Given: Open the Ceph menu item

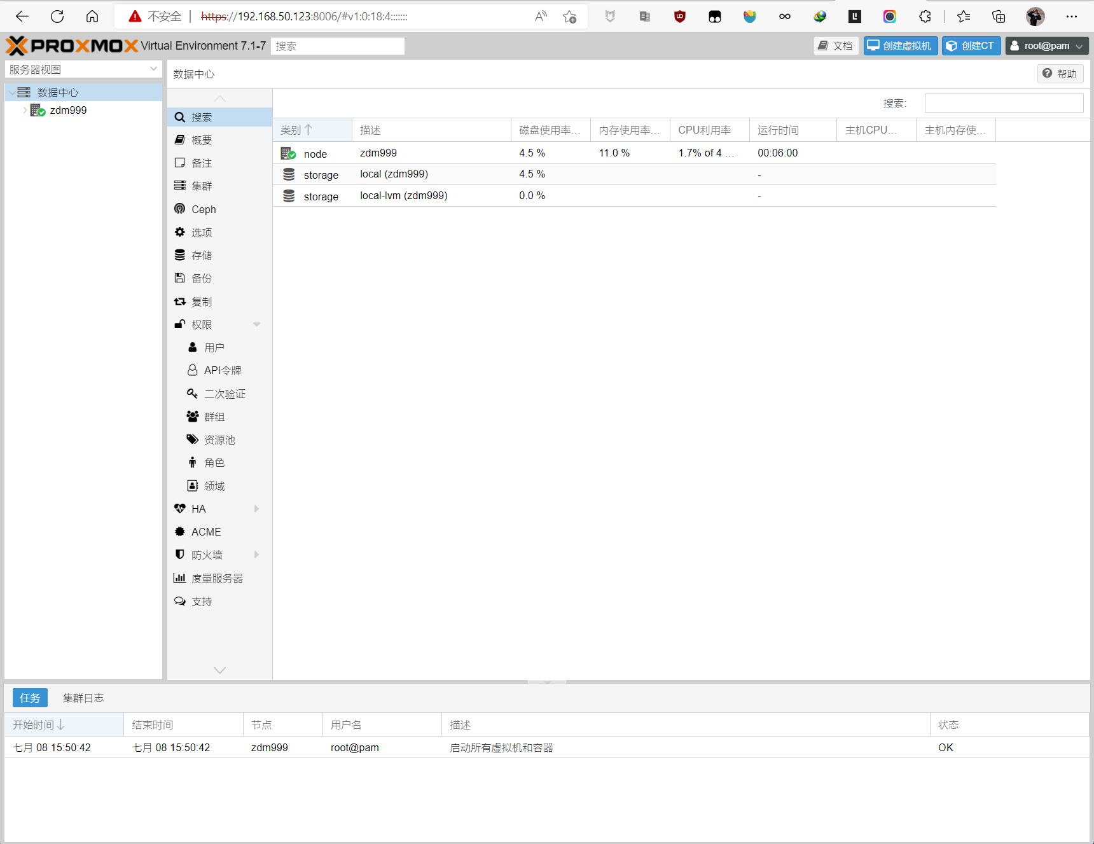Looking at the screenshot, I should [x=204, y=209].
